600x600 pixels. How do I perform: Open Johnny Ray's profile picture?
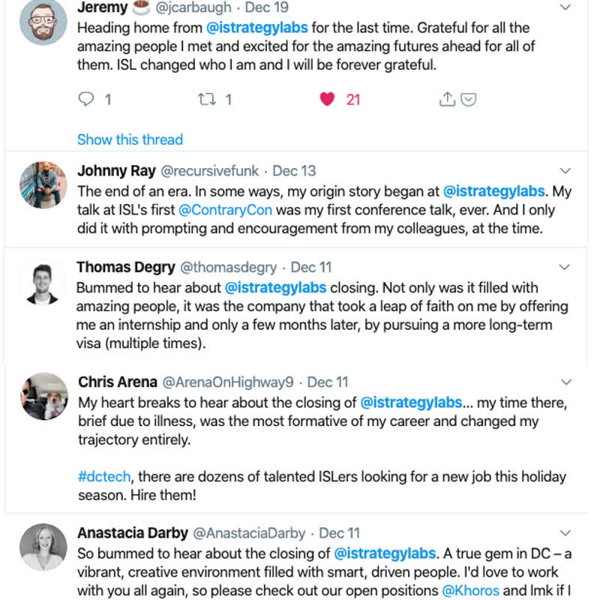tap(43, 185)
